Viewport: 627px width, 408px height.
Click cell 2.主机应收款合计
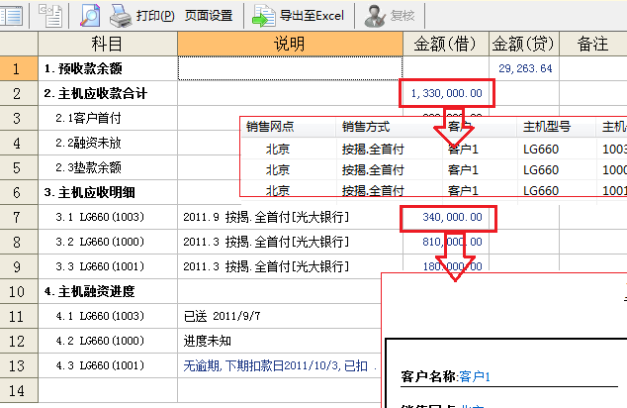108,93
